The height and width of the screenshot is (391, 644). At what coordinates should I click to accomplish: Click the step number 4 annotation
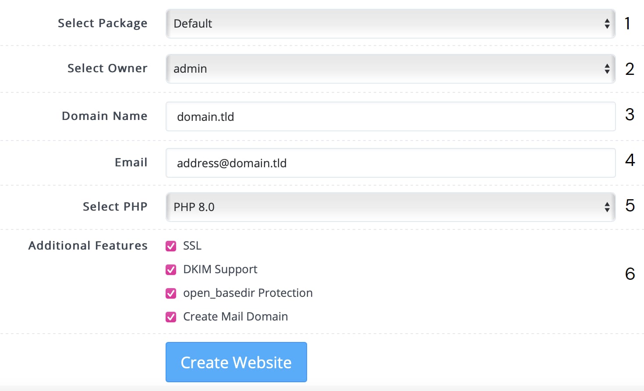(x=630, y=160)
